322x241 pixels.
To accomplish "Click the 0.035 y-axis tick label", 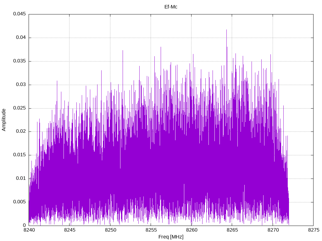I will [x=19, y=61].
